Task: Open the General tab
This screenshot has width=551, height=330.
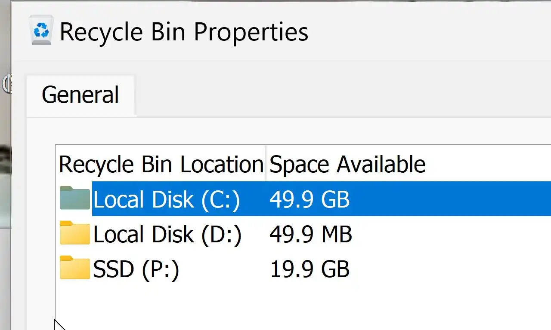Action: coord(80,95)
